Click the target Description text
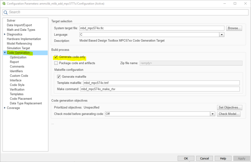Image resolution: width=251 pixels, height=162 pixels. tap(122, 41)
